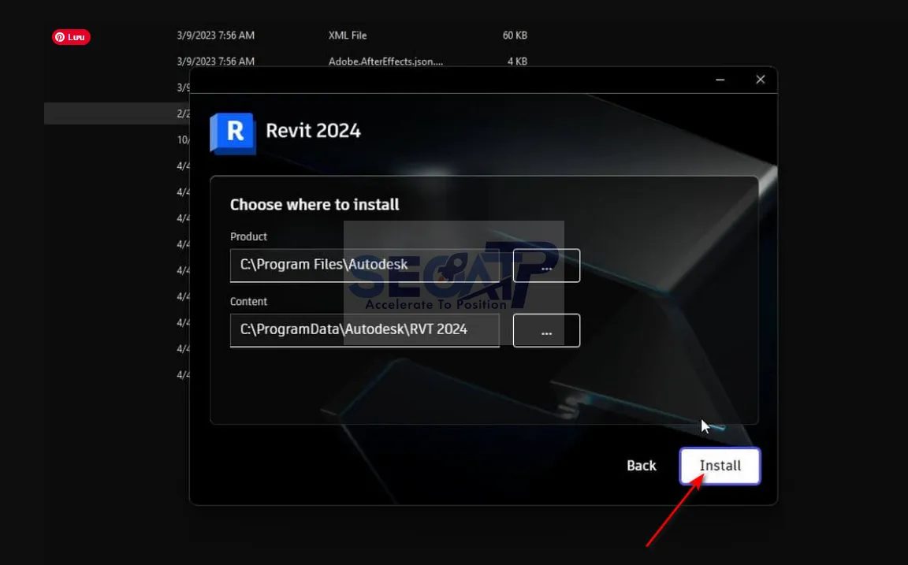The width and height of the screenshot is (908, 565).
Task: Click Install to begin installation
Action: coord(720,465)
